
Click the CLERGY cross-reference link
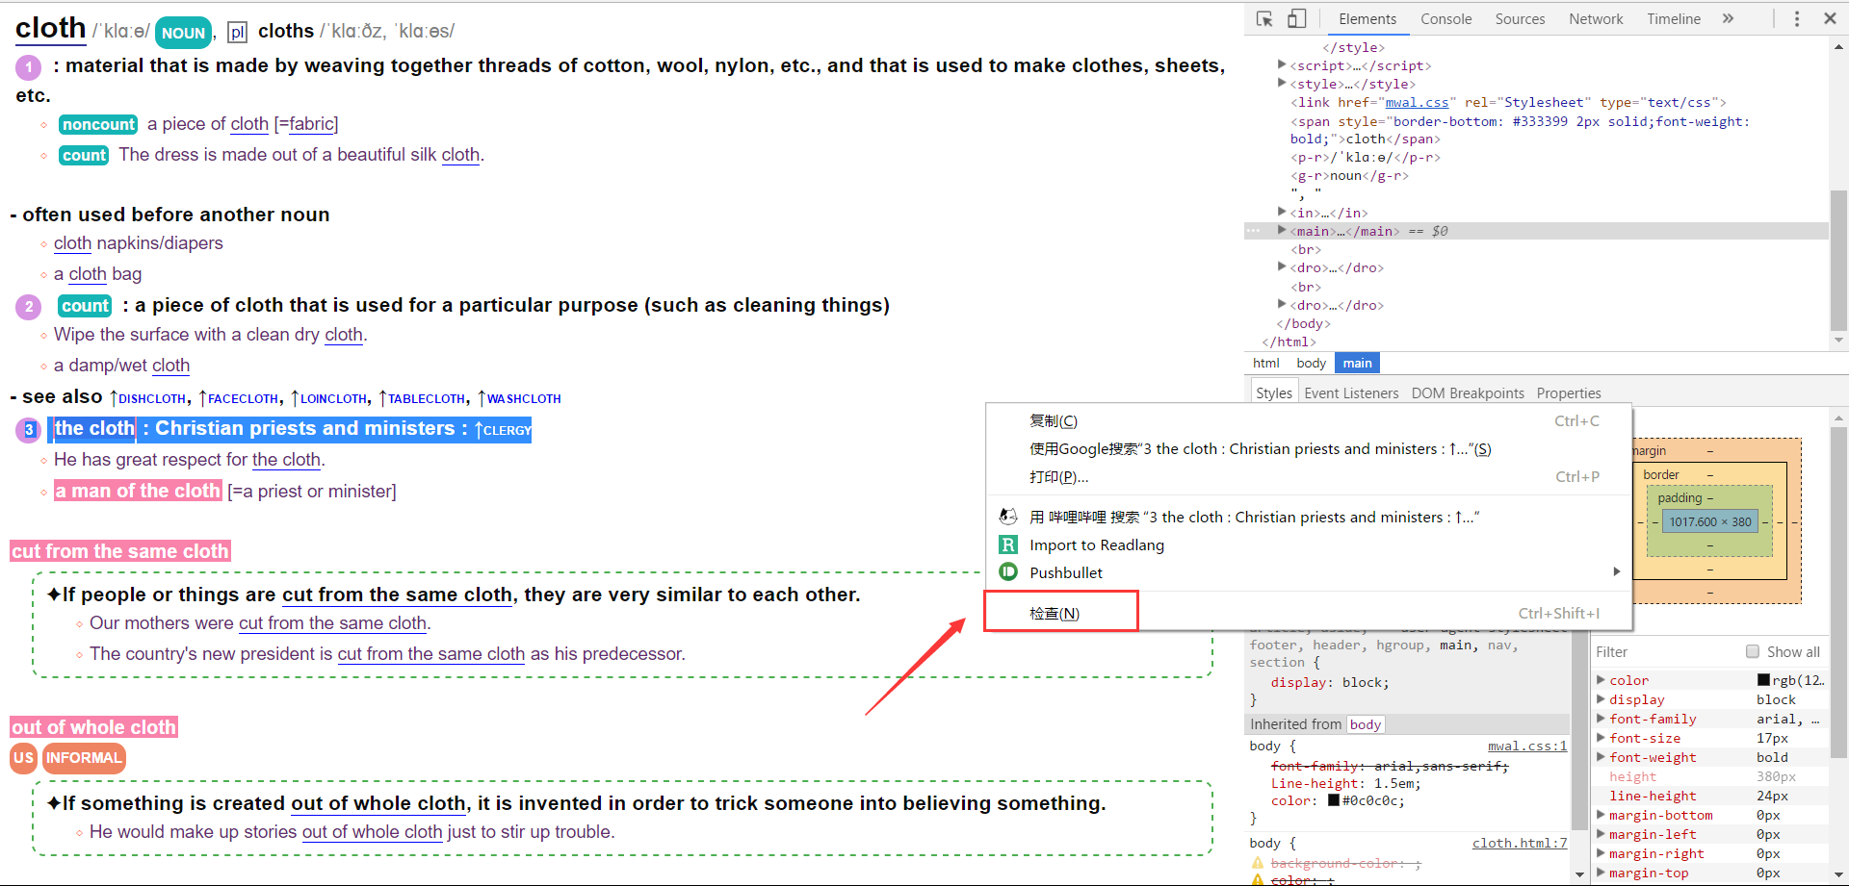point(502,430)
